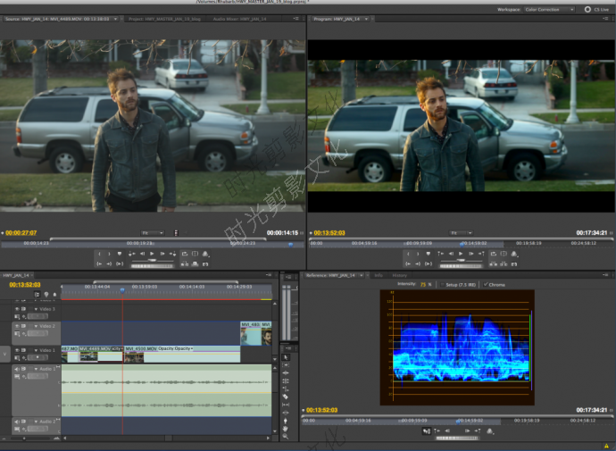Go to In point in Program monitor
Screen dimensions: 616x451
408,264
